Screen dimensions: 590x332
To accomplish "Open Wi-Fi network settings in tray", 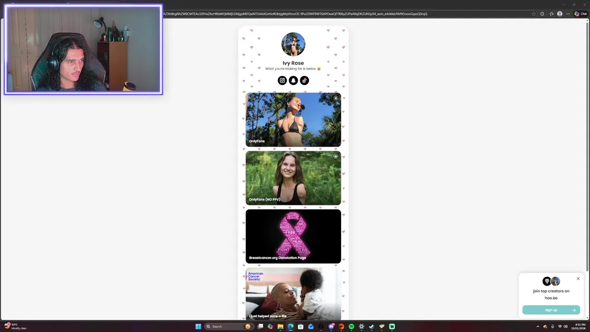I will (x=560, y=326).
